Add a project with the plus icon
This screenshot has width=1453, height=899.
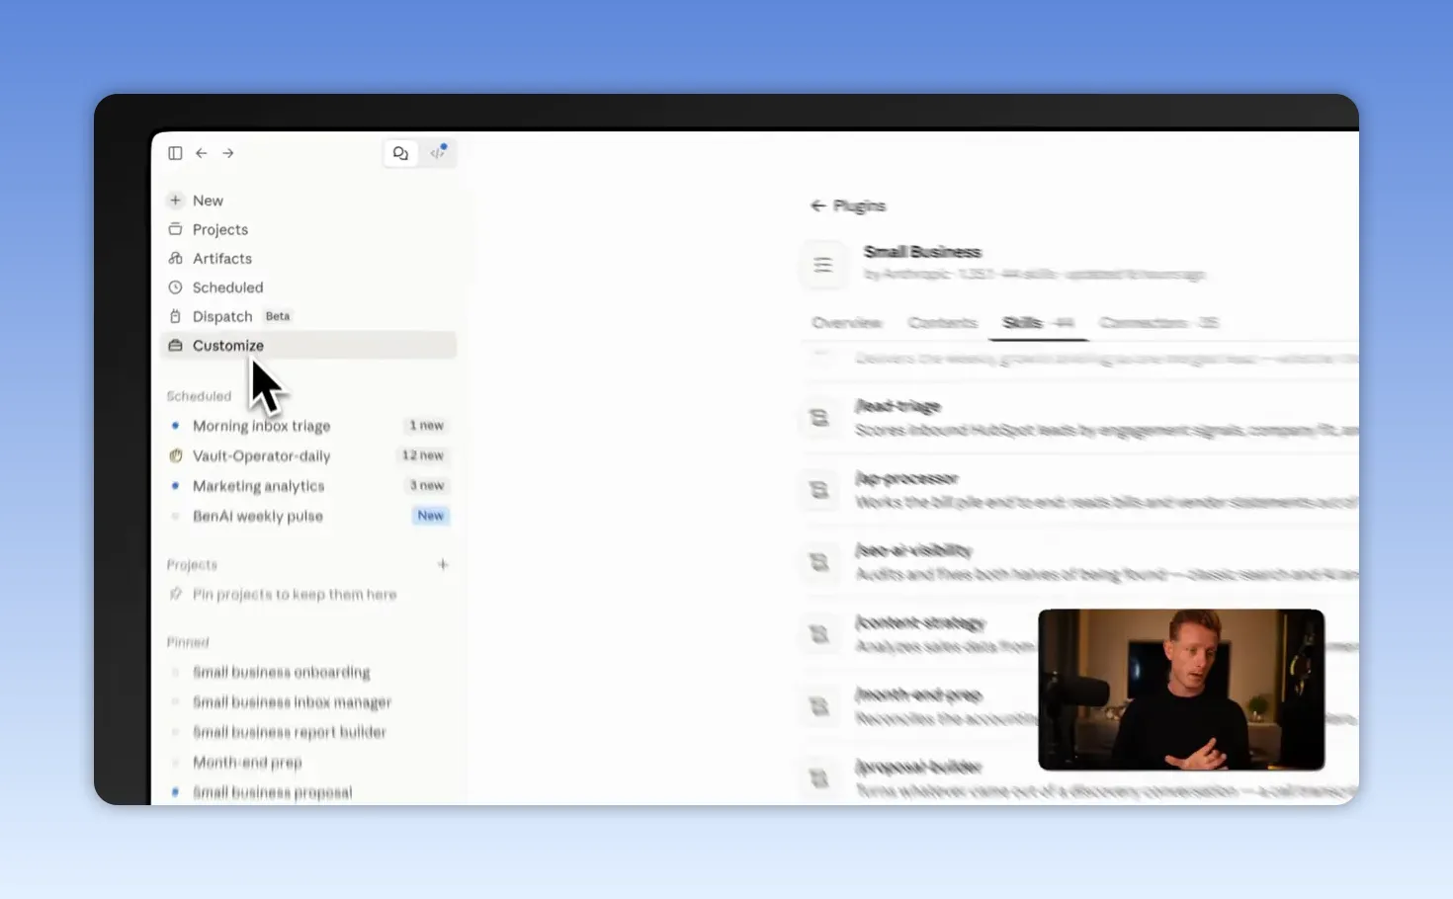coord(443,564)
